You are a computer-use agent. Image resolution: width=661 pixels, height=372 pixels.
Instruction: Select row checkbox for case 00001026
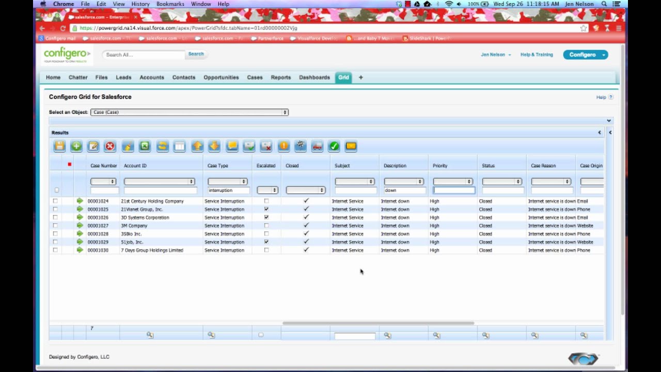[55, 218]
